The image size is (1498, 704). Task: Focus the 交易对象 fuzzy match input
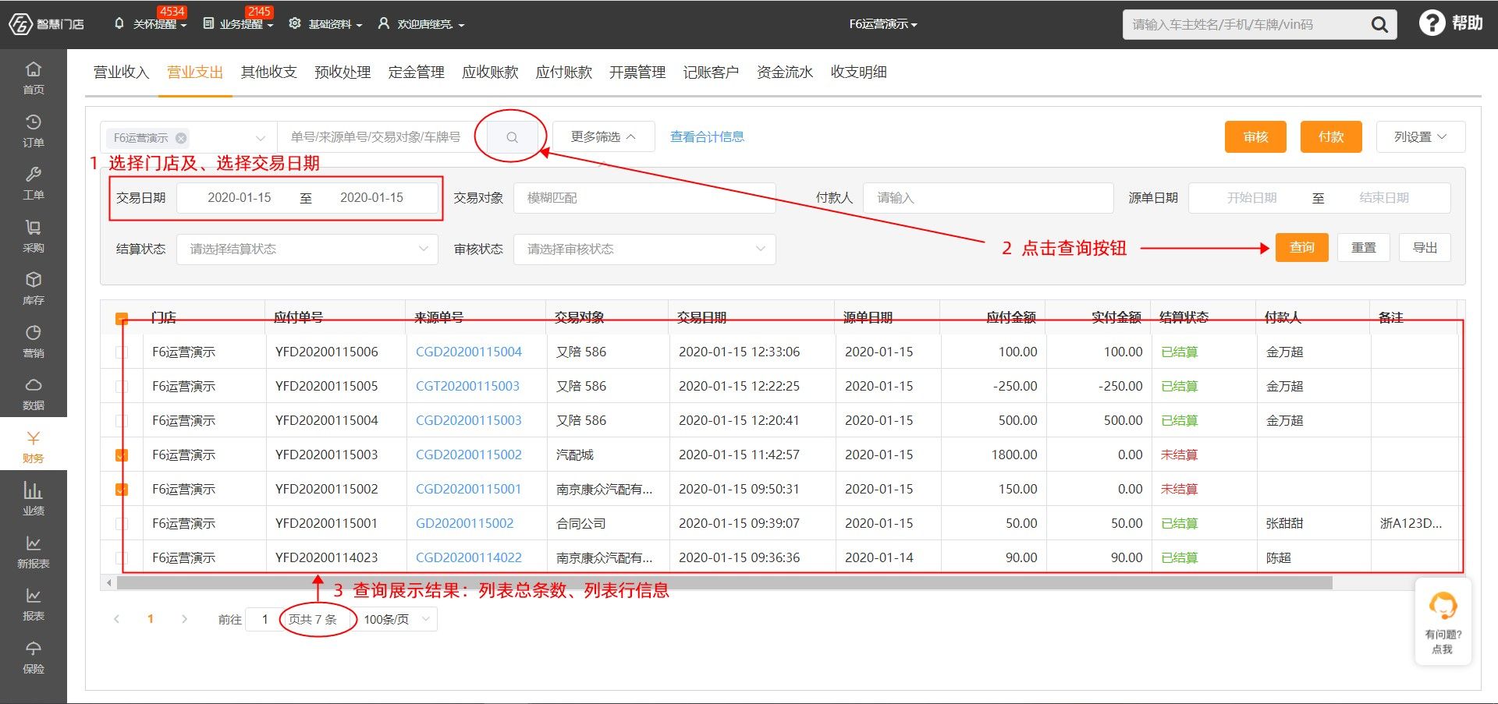click(x=644, y=198)
